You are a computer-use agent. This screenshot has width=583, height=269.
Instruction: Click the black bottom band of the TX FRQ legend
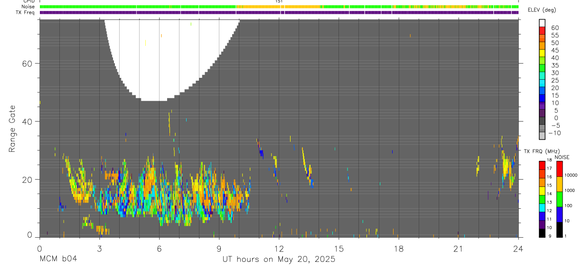pyautogui.click(x=542, y=233)
